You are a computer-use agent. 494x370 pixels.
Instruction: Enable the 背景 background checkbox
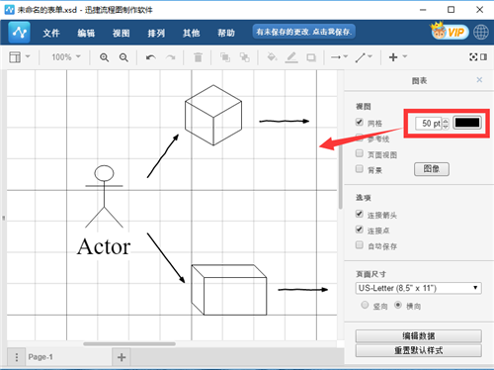(x=360, y=169)
